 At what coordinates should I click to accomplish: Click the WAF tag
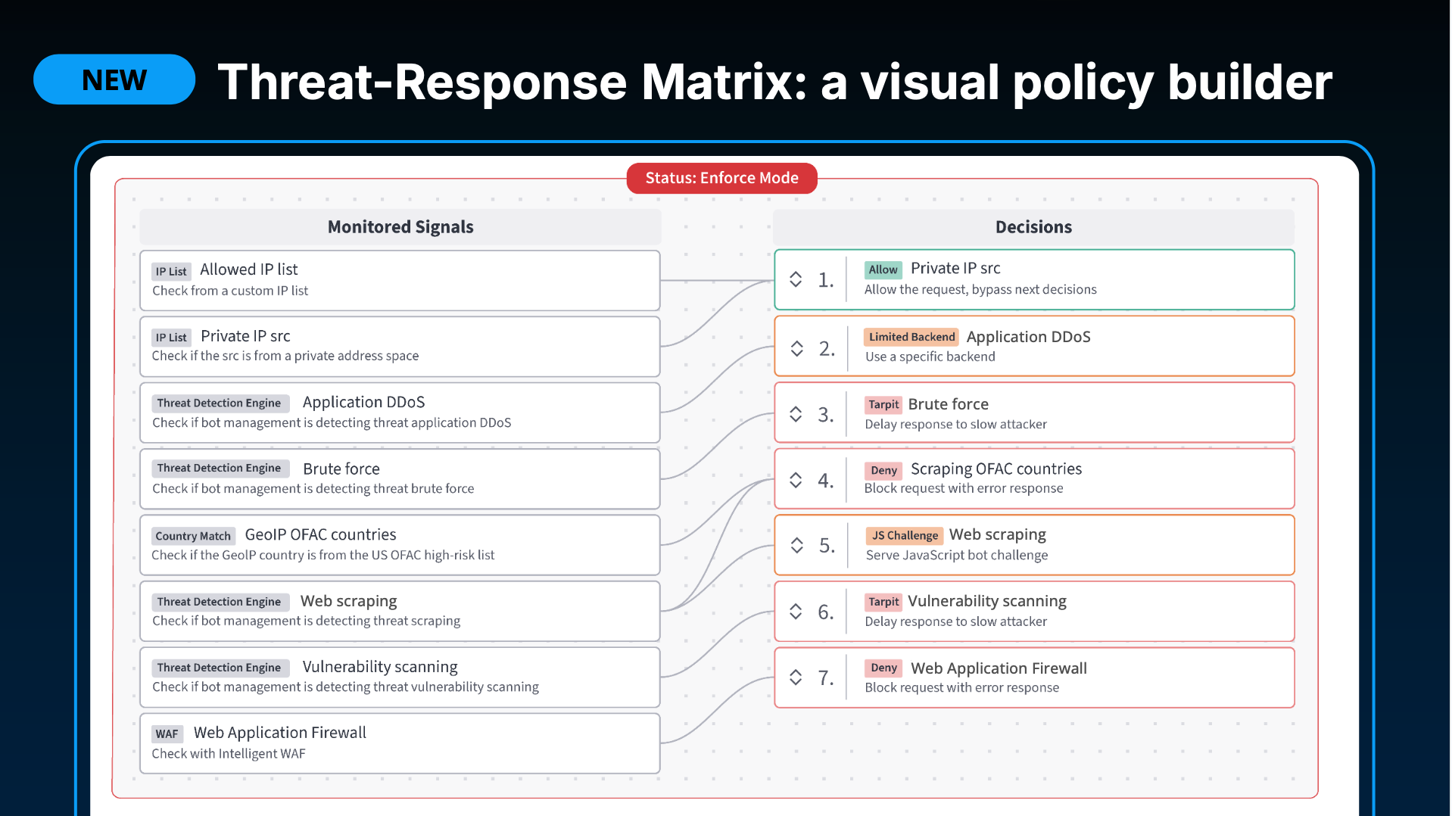[167, 733]
